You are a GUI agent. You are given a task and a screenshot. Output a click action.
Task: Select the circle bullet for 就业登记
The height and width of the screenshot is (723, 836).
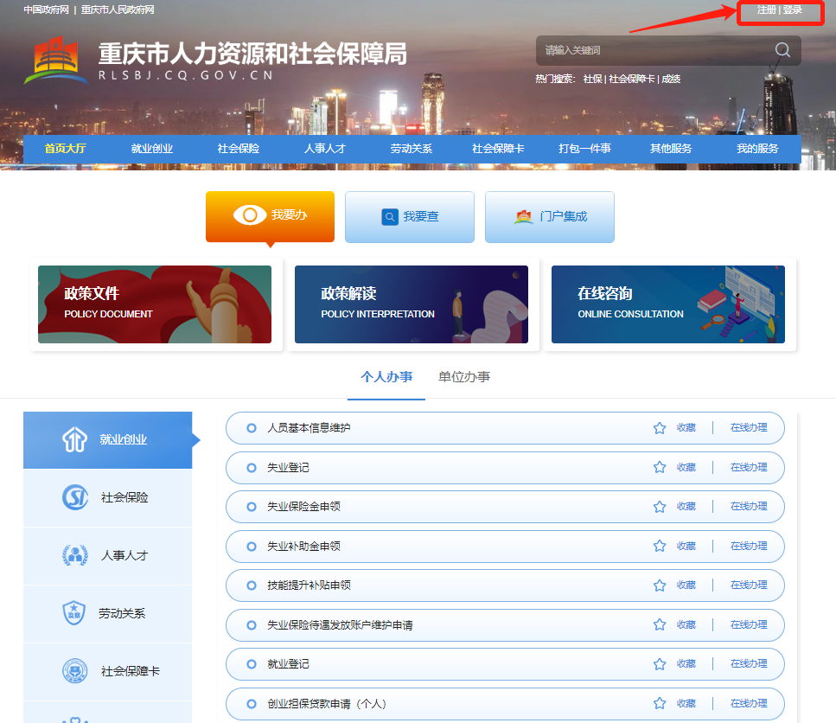pyautogui.click(x=251, y=664)
